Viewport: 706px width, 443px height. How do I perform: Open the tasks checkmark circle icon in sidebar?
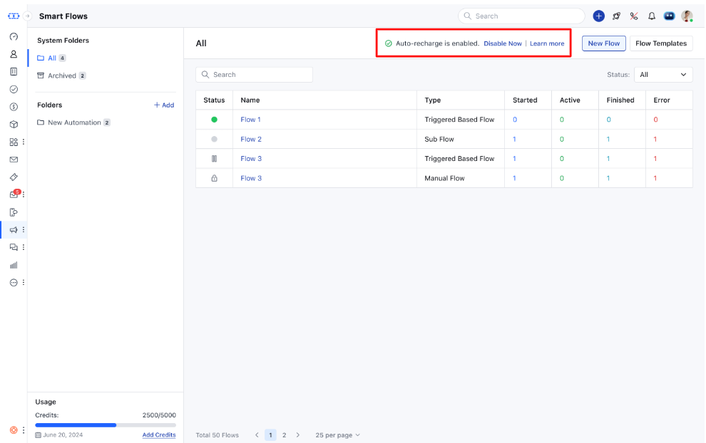pos(14,89)
